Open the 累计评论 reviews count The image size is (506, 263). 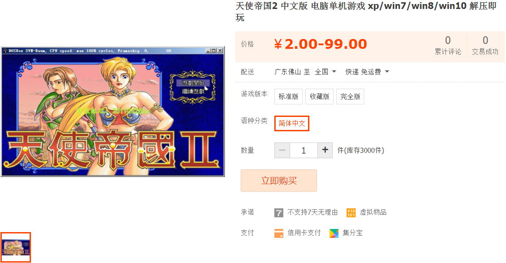pyautogui.click(x=448, y=45)
